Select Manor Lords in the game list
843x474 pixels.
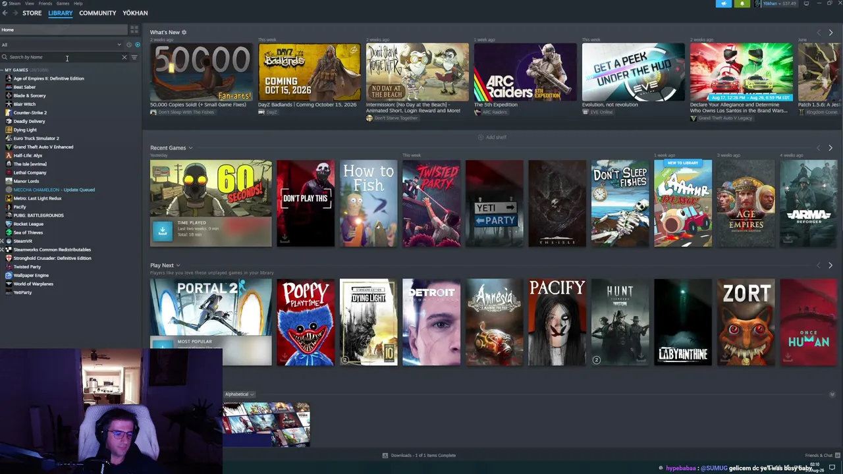tap(26, 181)
